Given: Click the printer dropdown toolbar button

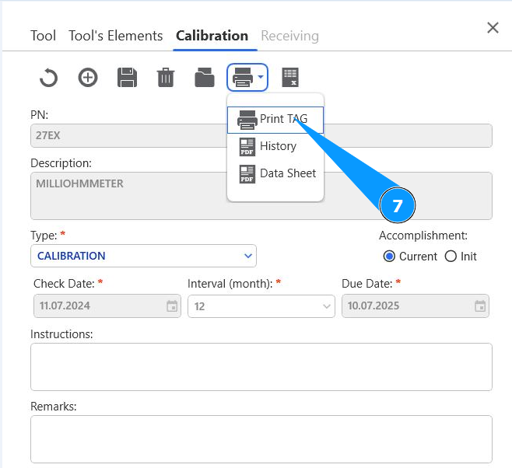Looking at the screenshot, I should pos(247,78).
